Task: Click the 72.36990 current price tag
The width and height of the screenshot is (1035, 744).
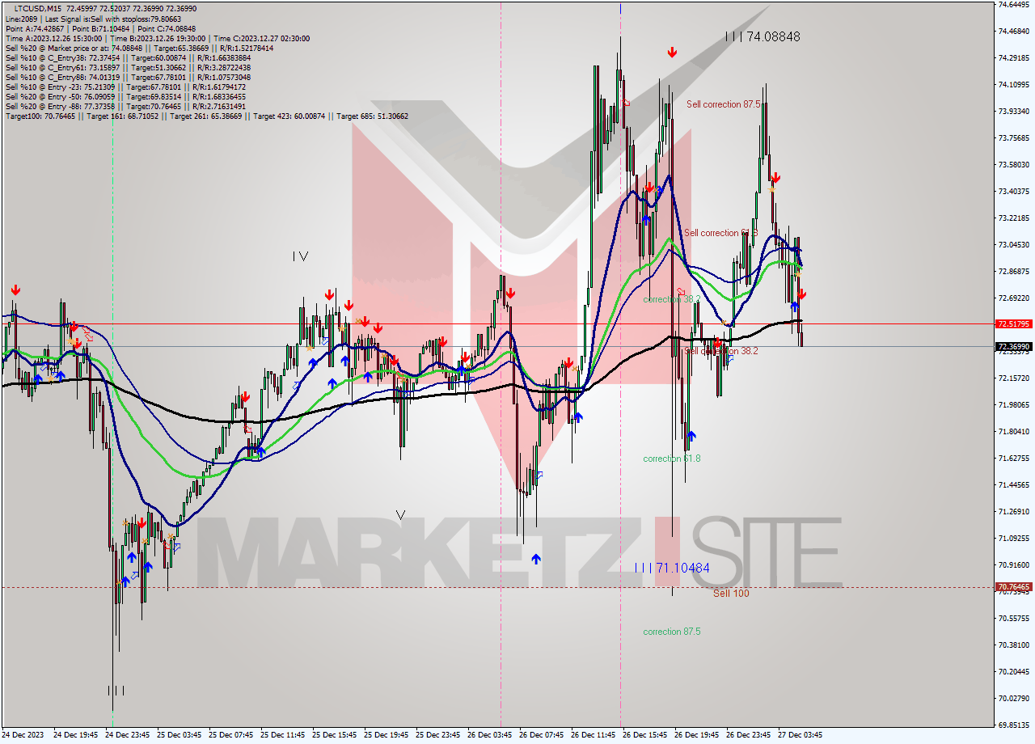Action: (x=1013, y=347)
